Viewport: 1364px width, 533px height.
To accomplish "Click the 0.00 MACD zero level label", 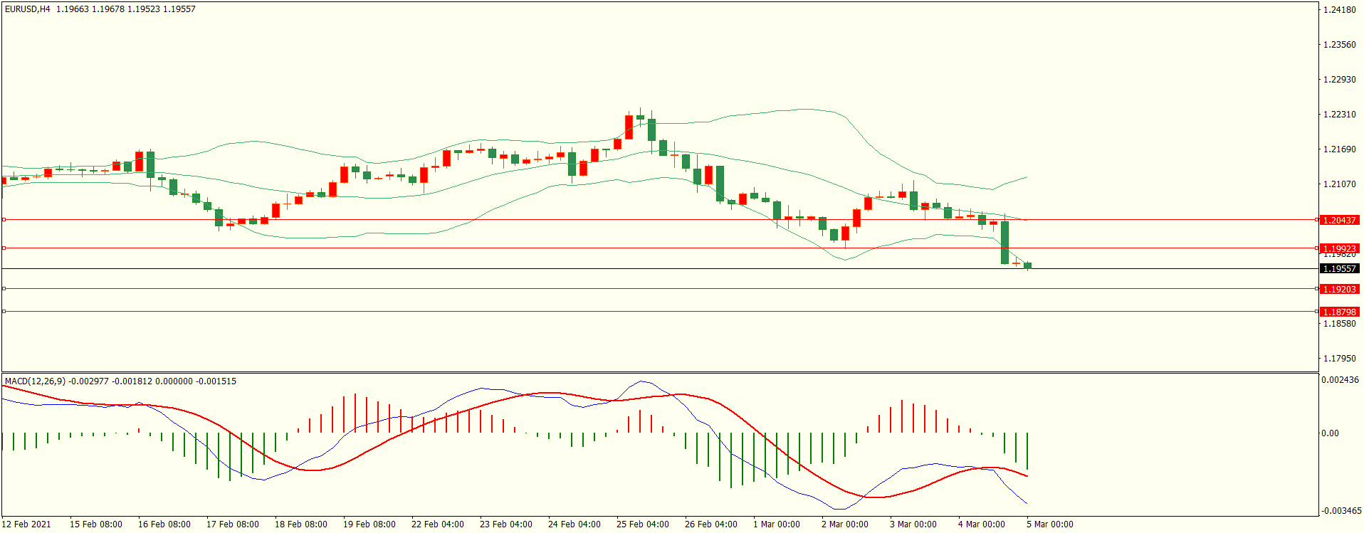I will pos(1330,433).
